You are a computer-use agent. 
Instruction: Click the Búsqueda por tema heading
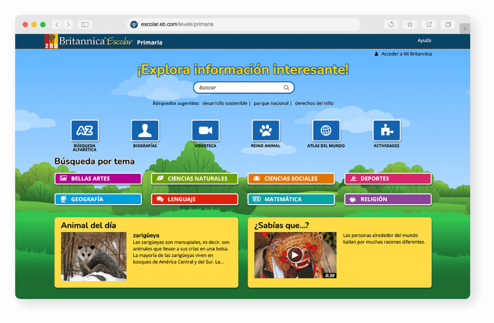click(94, 161)
